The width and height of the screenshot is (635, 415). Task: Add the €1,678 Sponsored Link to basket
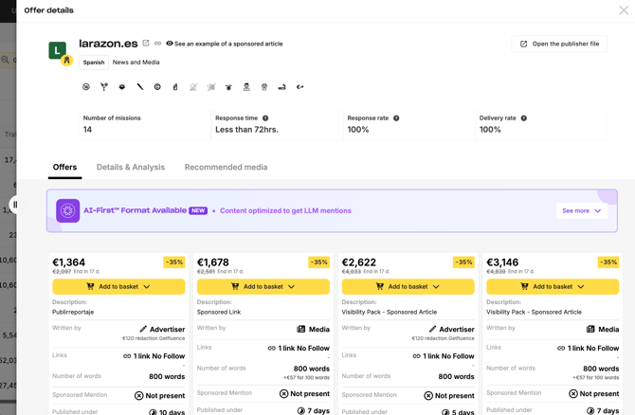[263, 286]
